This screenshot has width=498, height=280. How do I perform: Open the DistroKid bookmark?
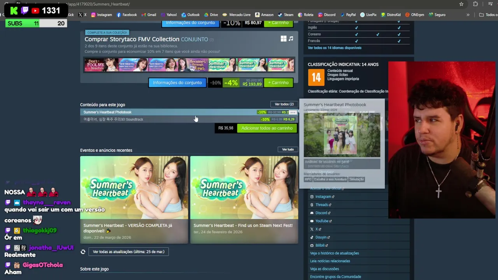coord(391,15)
